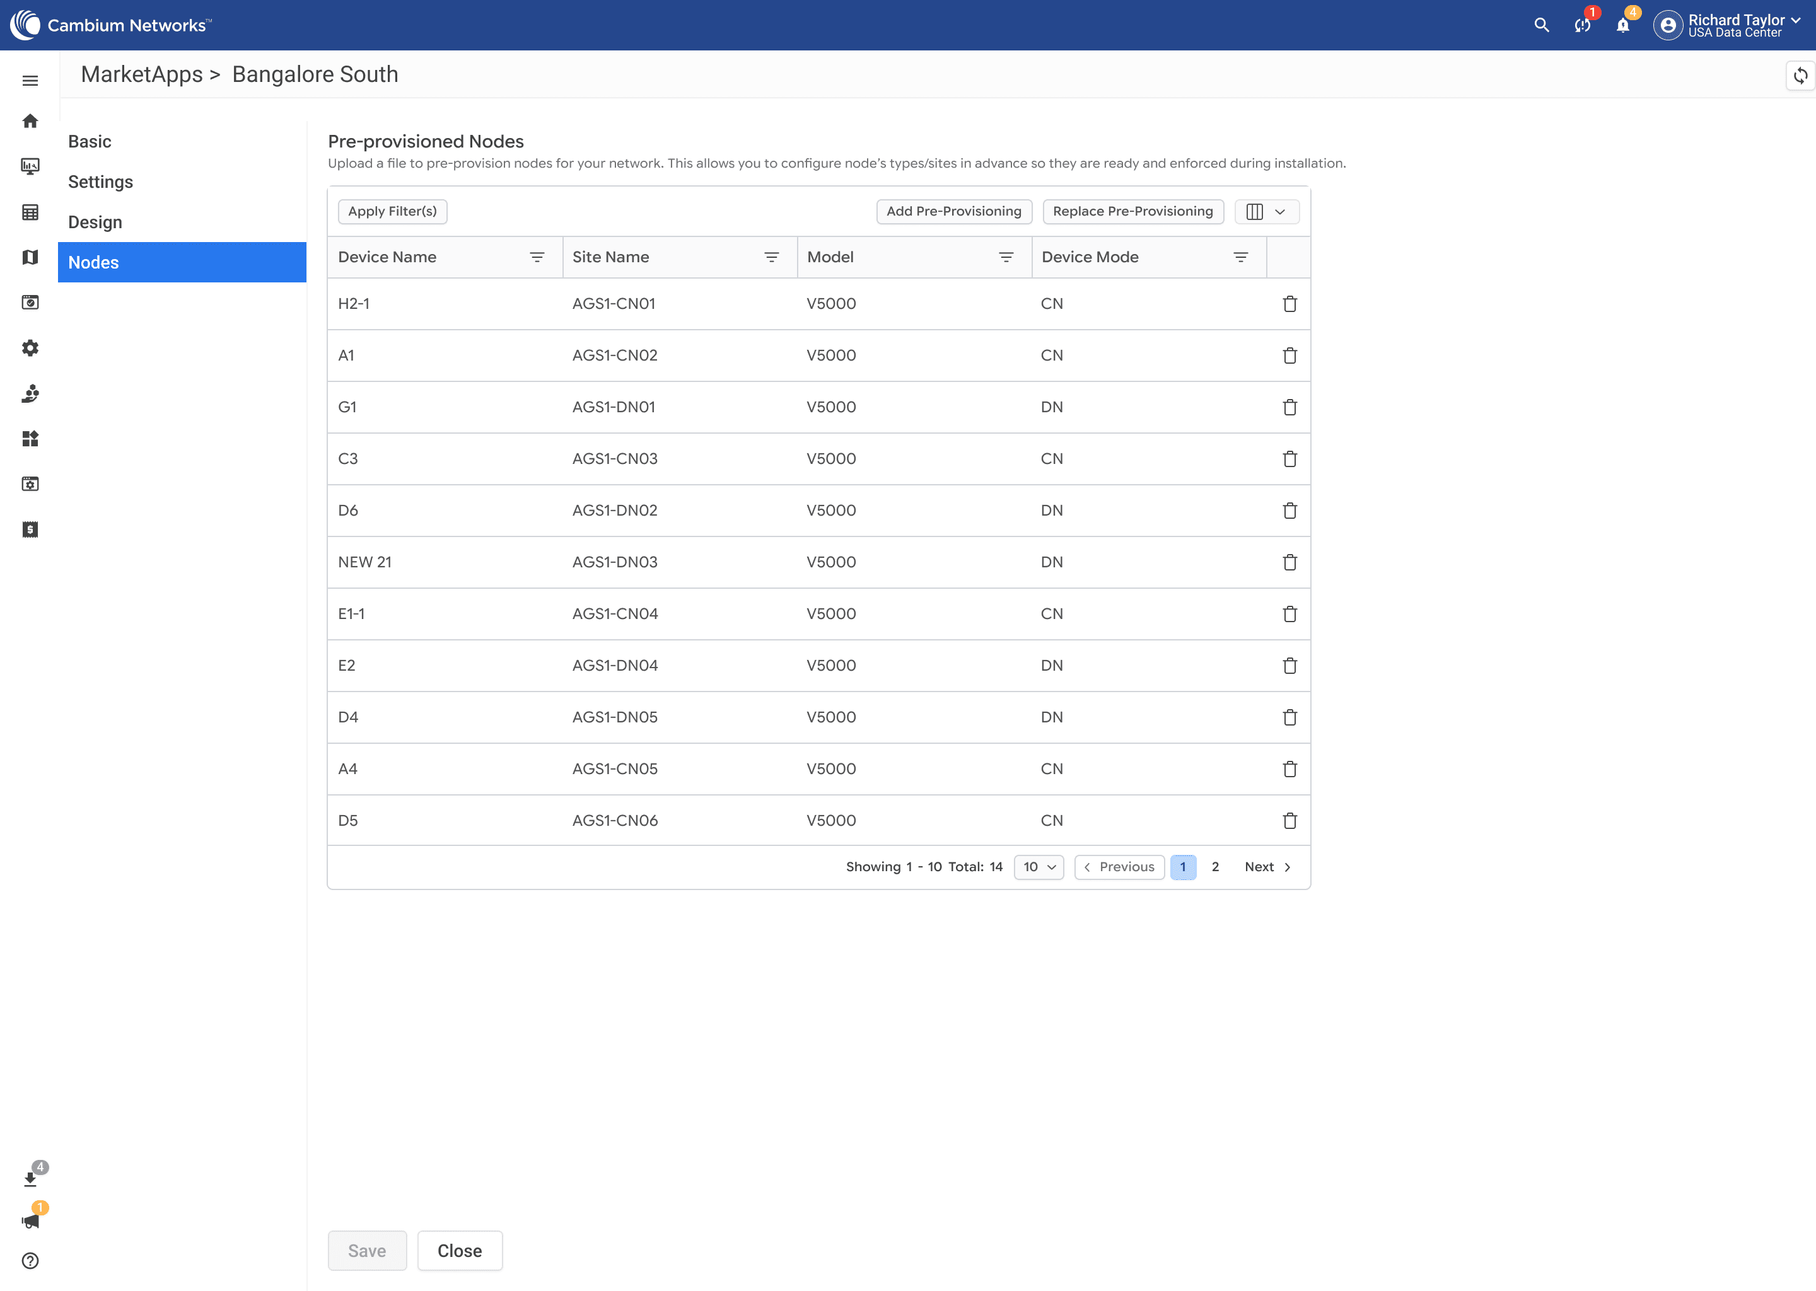Select page 1 in pagination
This screenshot has width=1816, height=1291.
(1183, 867)
